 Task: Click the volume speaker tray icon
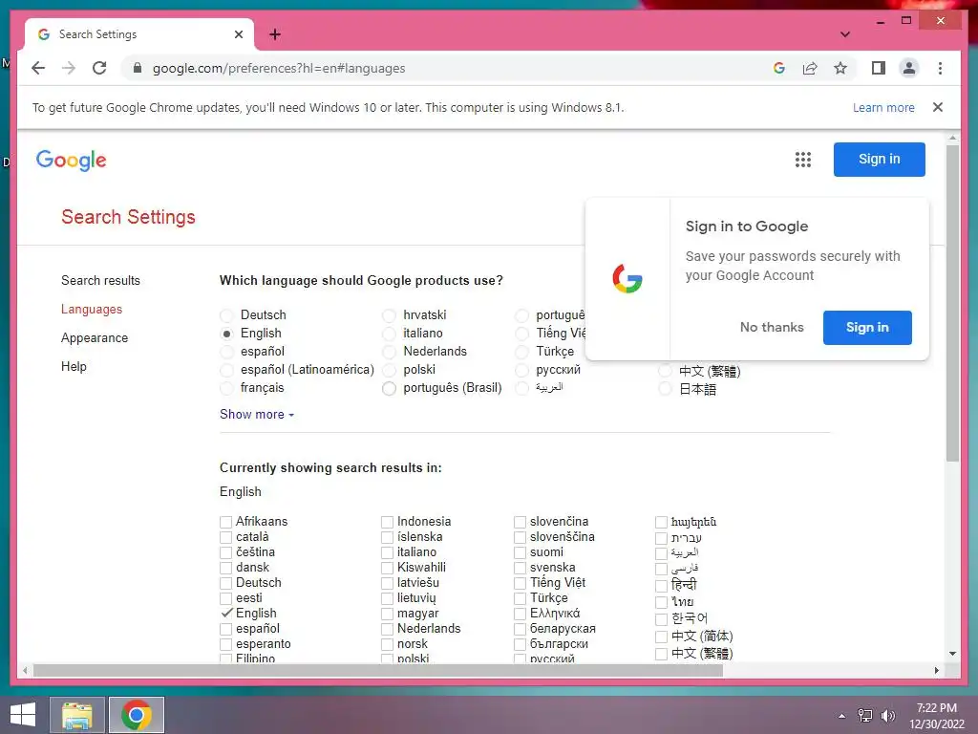(x=888, y=716)
